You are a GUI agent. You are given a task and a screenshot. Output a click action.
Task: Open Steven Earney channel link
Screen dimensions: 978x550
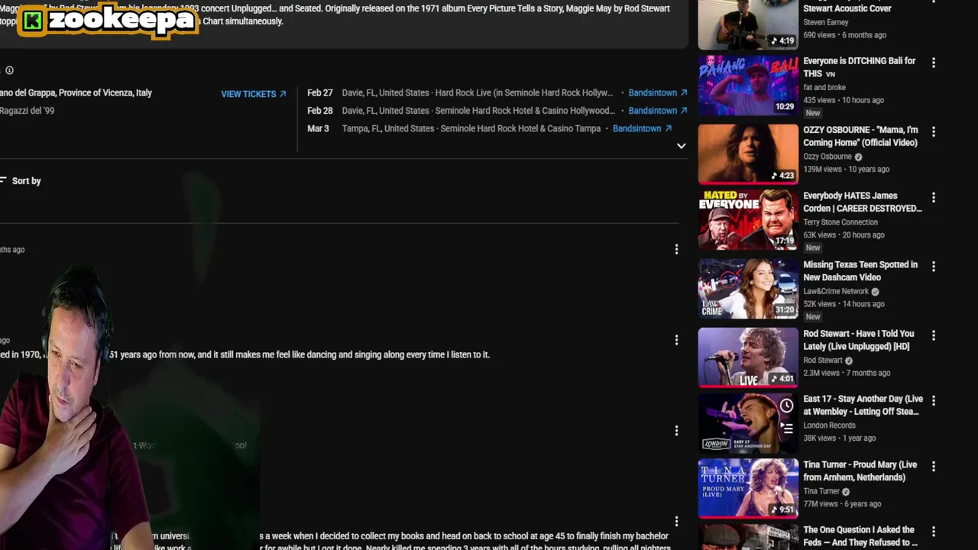click(826, 22)
